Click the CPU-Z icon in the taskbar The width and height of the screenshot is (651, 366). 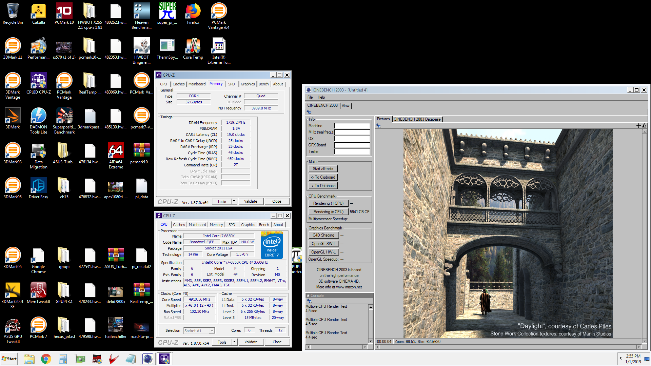tap(164, 359)
